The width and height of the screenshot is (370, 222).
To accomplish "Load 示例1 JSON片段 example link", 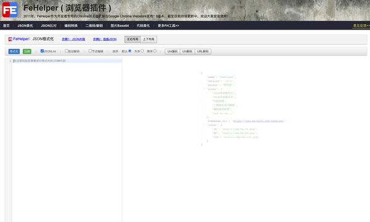I will point(73,39).
